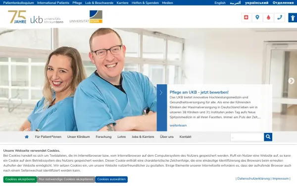
Task: Click Cookies auswählen button
Action: pos(111,180)
